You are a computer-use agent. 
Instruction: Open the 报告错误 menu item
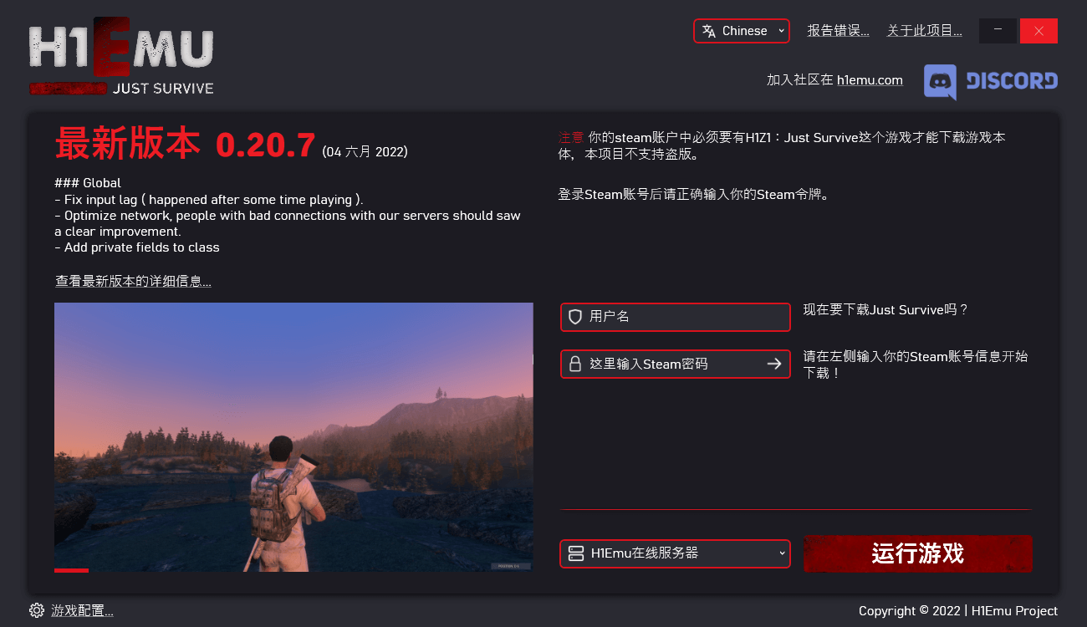click(838, 31)
